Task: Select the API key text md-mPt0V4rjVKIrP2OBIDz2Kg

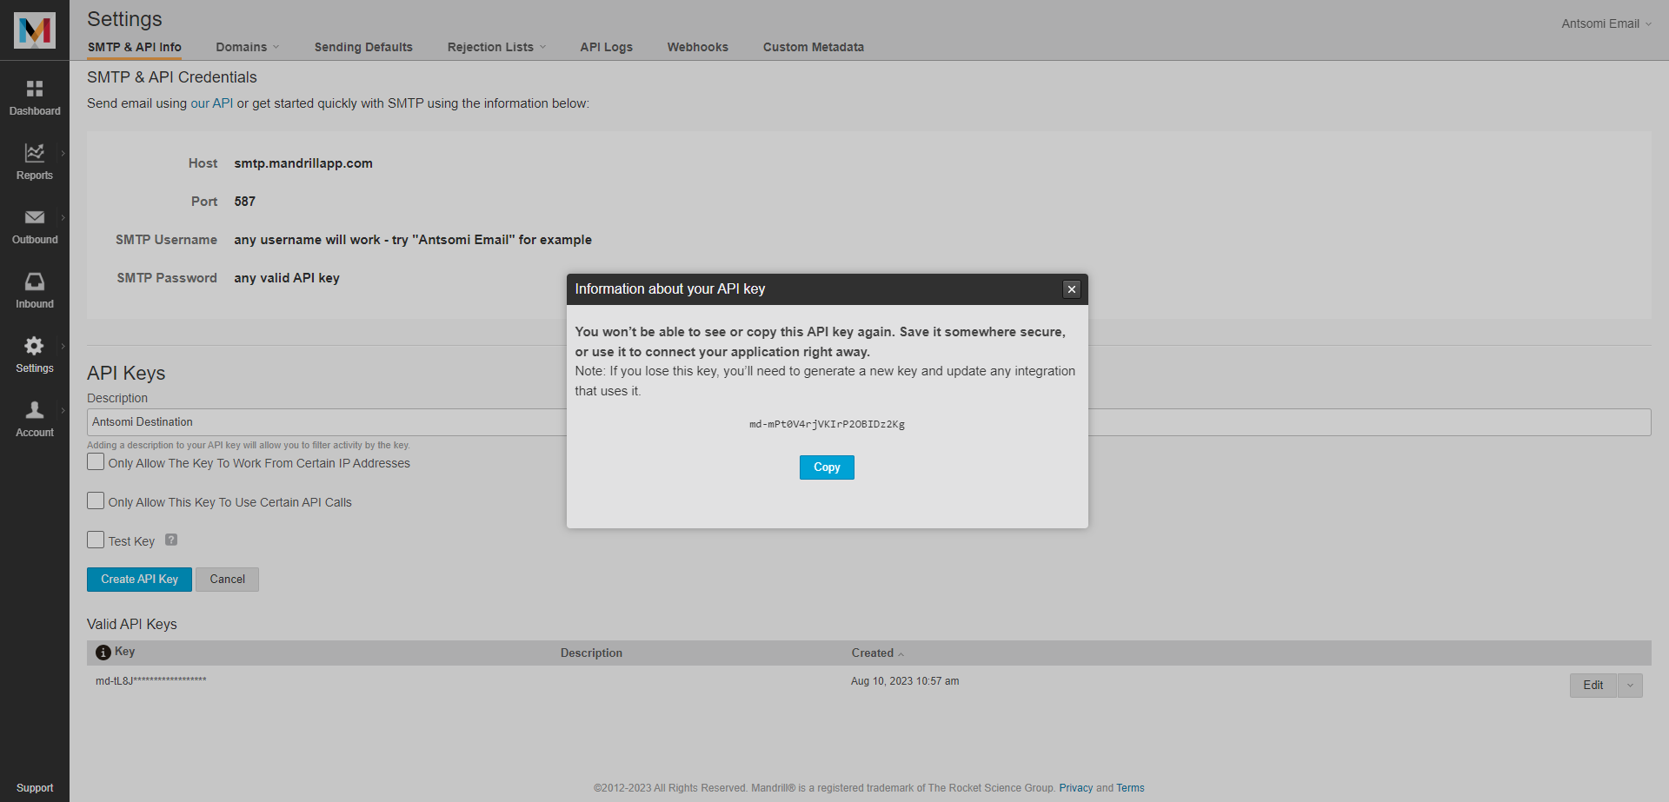Action: coord(827,424)
